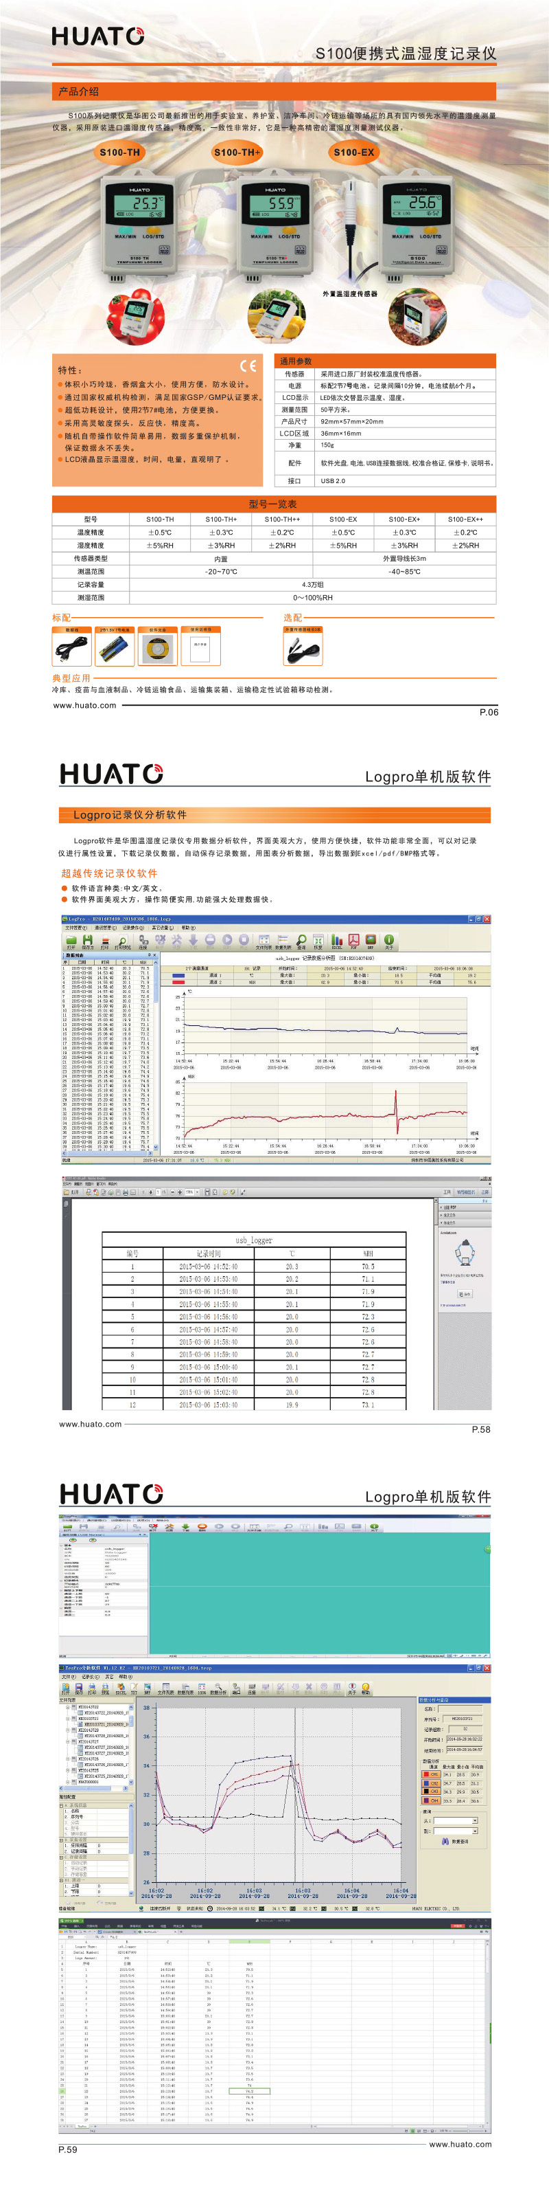Click the TXT export icon in TesPro toolbar
Screen dimensions: 549x2199
coord(134,1688)
